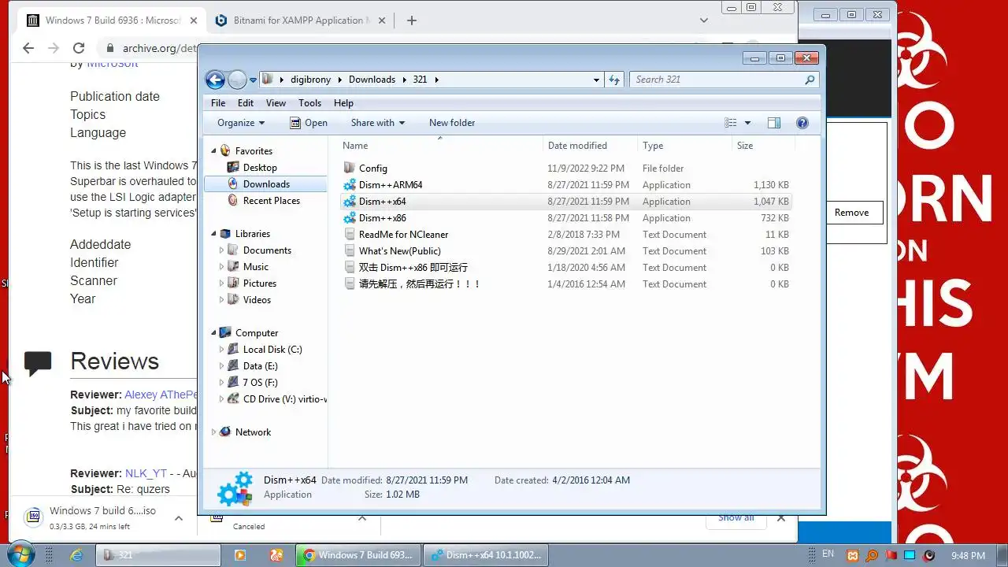Launch Internet Explorer from taskbar
The width and height of the screenshot is (1008, 567).
(x=76, y=555)
